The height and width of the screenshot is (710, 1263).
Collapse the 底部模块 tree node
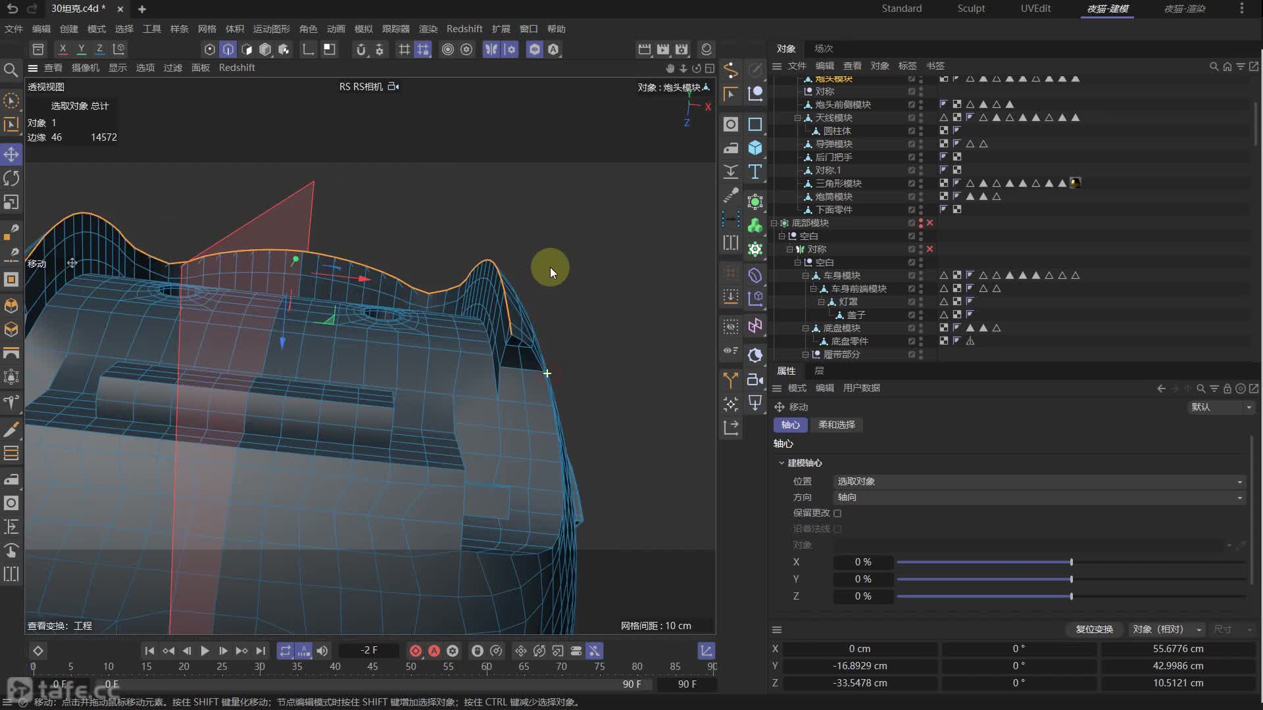[x=774, y=223]
